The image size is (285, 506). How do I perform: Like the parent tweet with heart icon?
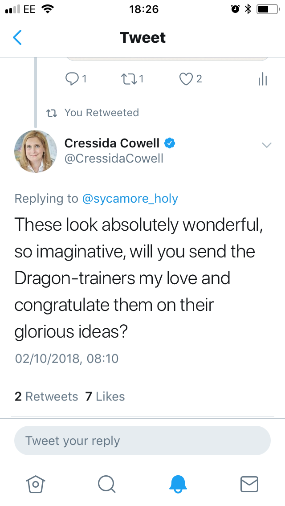[x=185, y=79]
